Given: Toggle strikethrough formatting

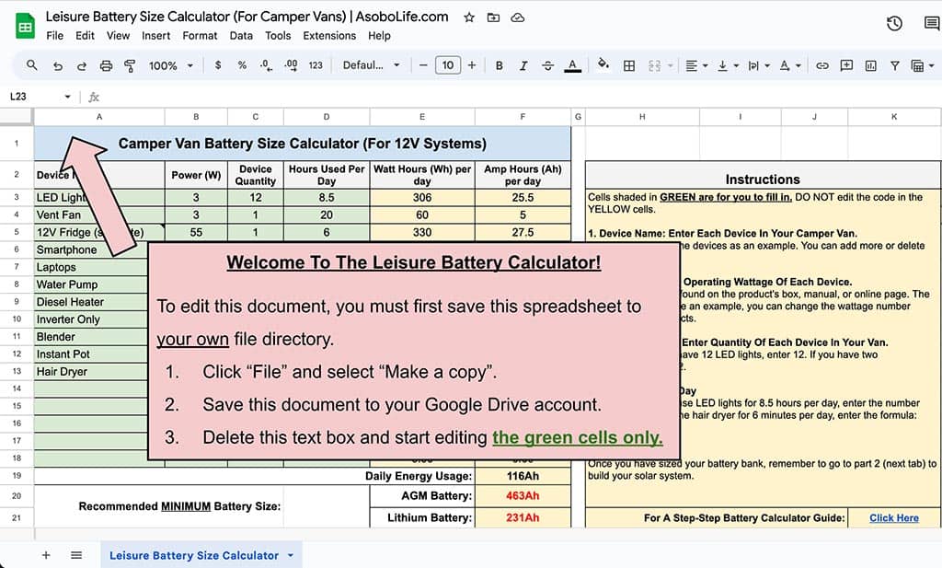Looking at the screenshot, I should (547, 65).
